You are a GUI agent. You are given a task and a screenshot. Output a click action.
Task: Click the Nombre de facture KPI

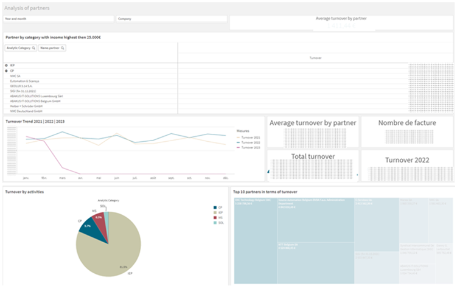coord(406,132)
